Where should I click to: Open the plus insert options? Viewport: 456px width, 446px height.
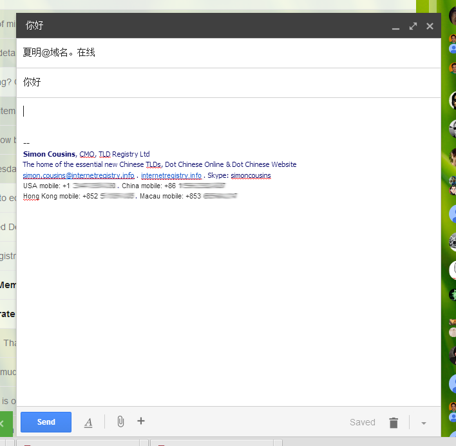141,421
